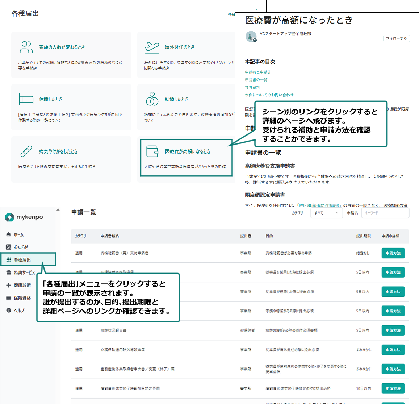Click the airplane icon for 海外赴任のとき
This screenshot has width=419, height=404.
[152, 47]
